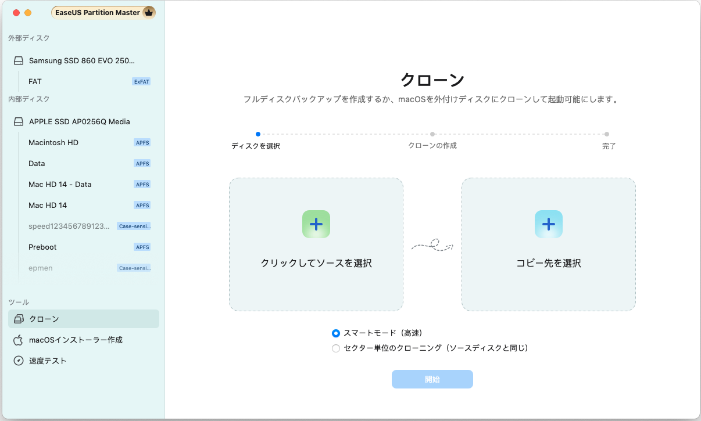Click the speed test compass icon
Screen dimensions: 701x421
click(x=19, y=361)
